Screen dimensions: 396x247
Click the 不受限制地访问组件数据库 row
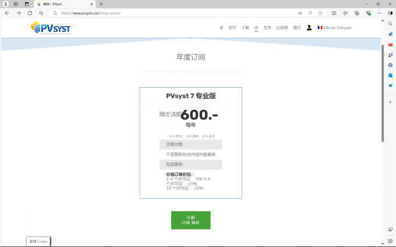(190, 155)
